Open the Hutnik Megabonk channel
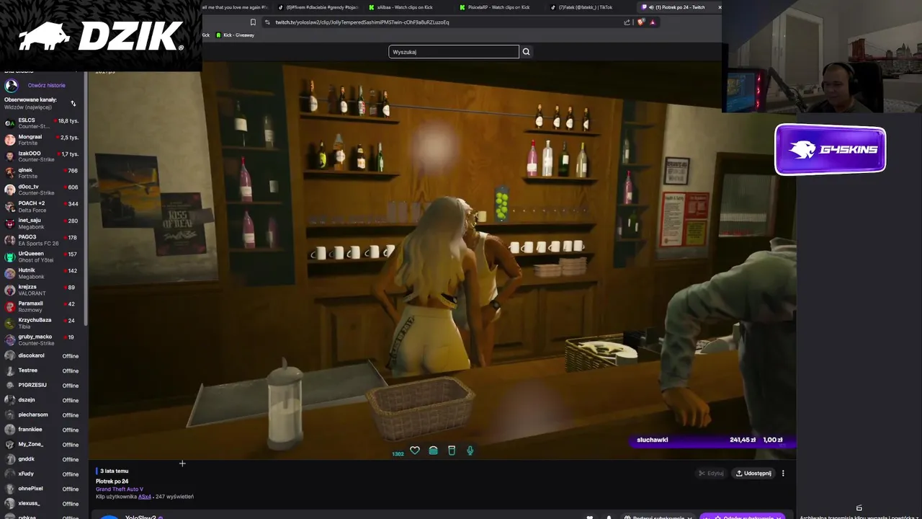Screen dimensions: 922x519 (43, 273)
